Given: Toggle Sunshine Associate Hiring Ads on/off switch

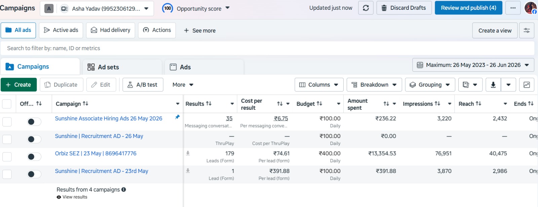Looking at the screenshot, I should pyautogui.click(x=34, y=122).
